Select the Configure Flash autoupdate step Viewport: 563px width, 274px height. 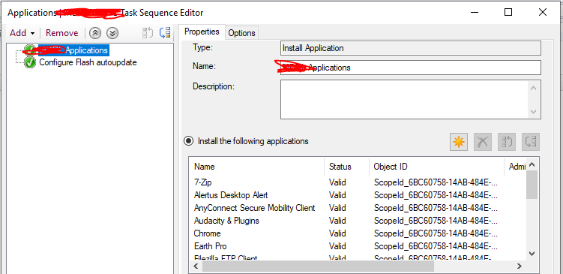pos(88,62)
